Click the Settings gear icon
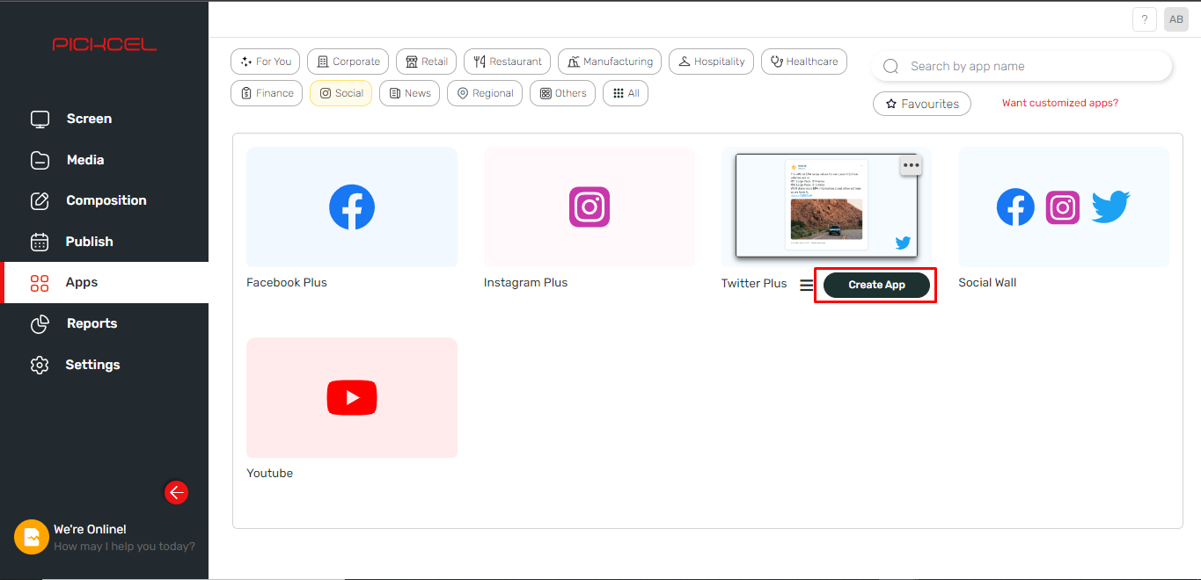1201x580 pixels. click(x=40, y=365)
